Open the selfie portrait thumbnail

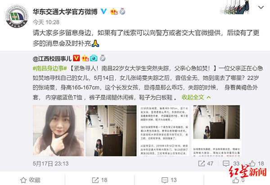58,130
